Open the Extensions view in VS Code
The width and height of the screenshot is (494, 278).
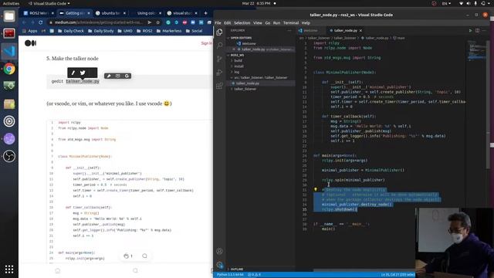(x=219, y=86)
